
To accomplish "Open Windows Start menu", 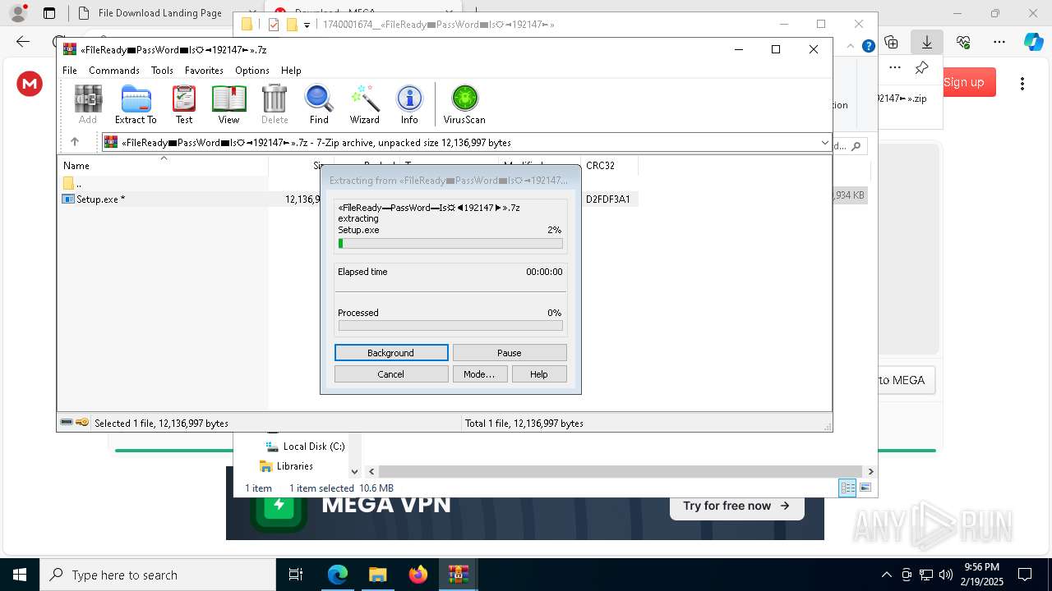I will click(x=20, y=575).
